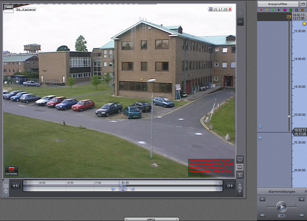Open the calendar date picker
This screenshot has height=221, width=307.
coord(303,4)
